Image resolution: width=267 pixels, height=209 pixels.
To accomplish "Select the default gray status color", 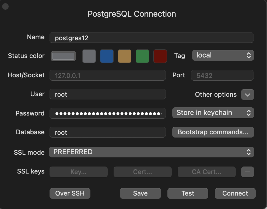I will coord(63,56).
